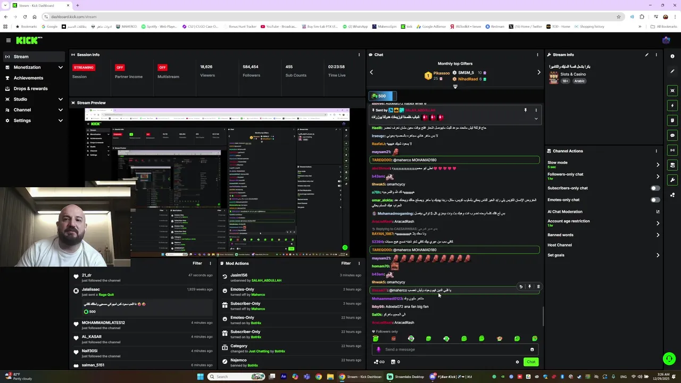Open Streamlabs Desktop from taskbar
This screenshot has width=681, height=383.
[x=406, y=377]
